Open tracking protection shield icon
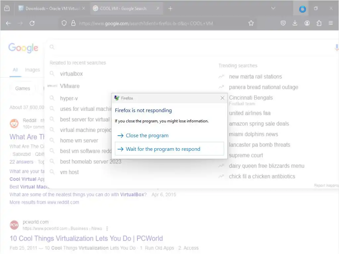This screenshot has height=254, width=339. coord(64,23)
